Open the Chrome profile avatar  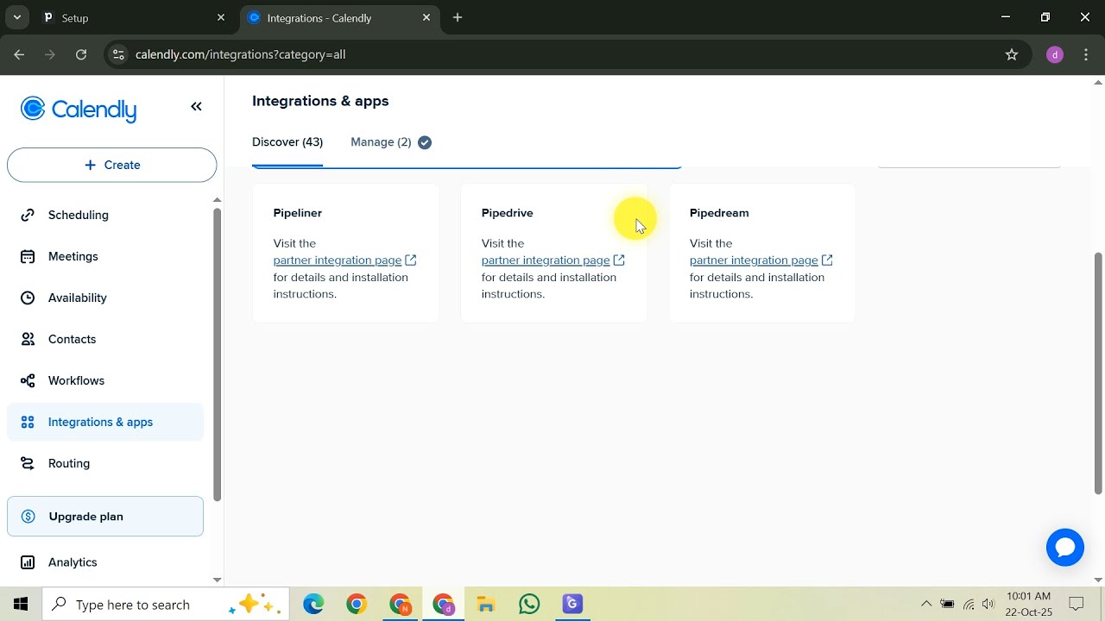(1054, 54)
